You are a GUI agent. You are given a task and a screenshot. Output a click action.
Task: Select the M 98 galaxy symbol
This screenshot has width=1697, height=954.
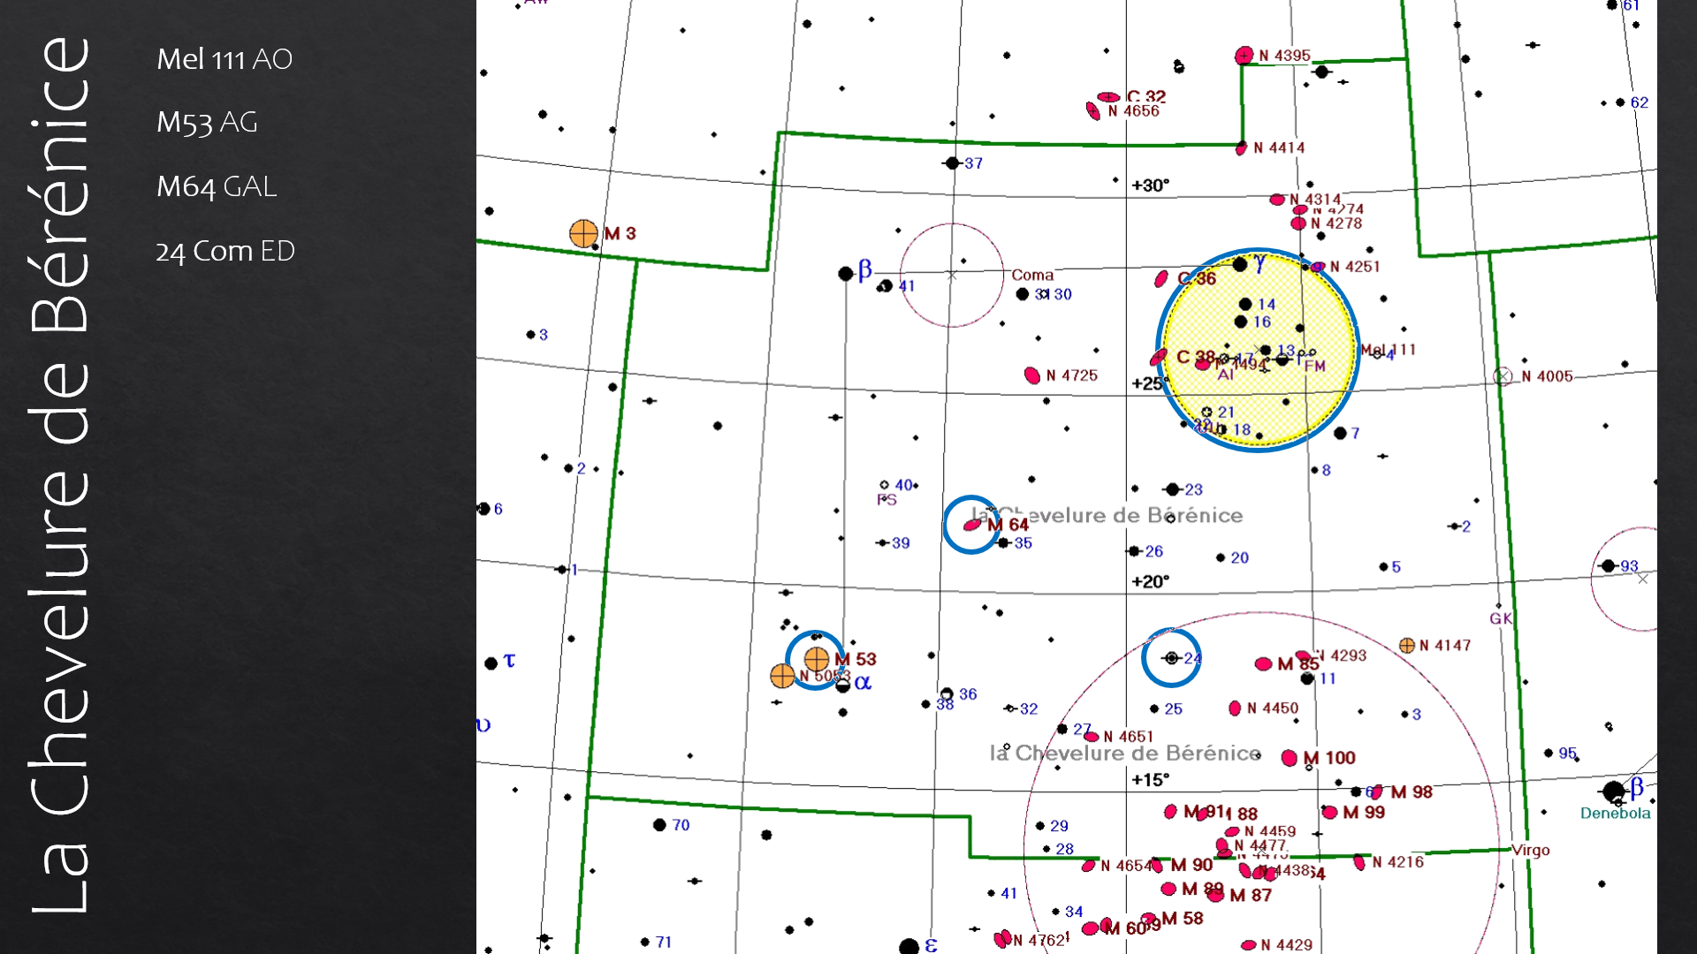tap(1377, 792)
